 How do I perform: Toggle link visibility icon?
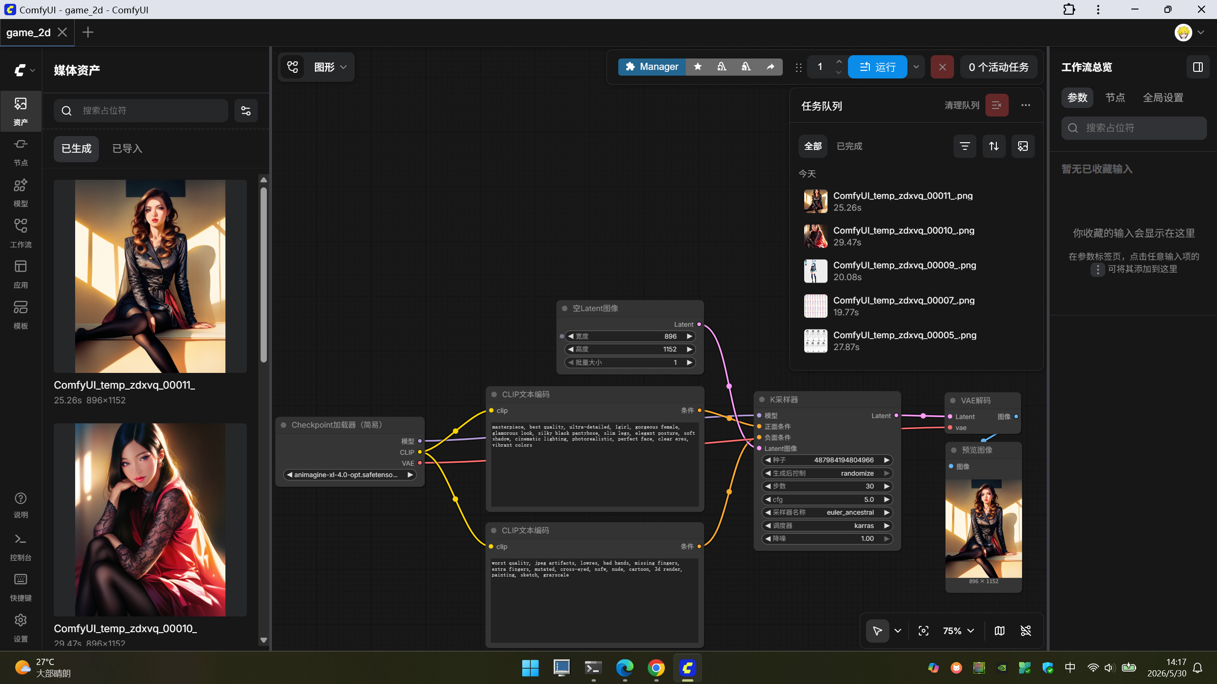click(x=1026, y=631)
